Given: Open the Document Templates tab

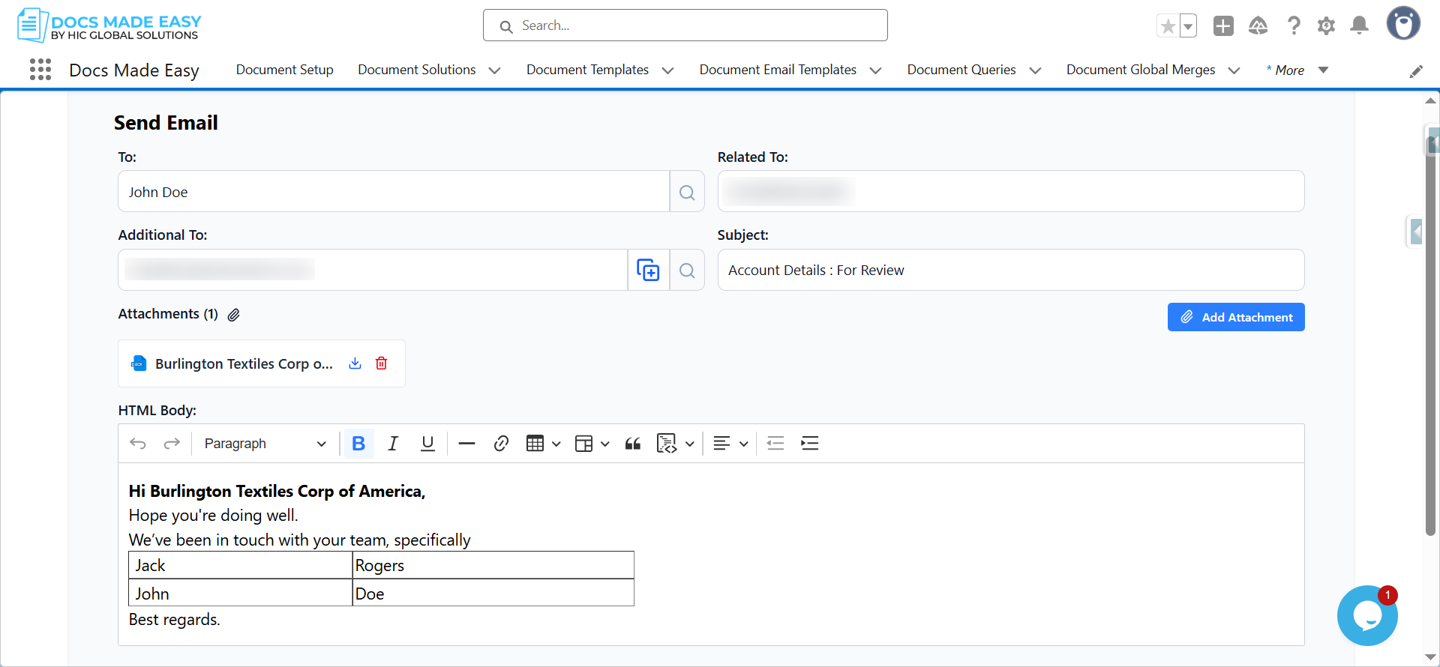Looking at the screenshot, I should pos(587,70).
